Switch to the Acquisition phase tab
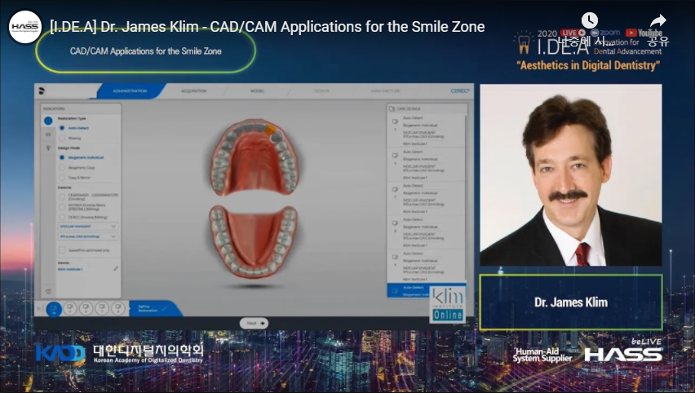Image resolution: width=695 pixels, height=393 pixels. [x=194, y=91]
